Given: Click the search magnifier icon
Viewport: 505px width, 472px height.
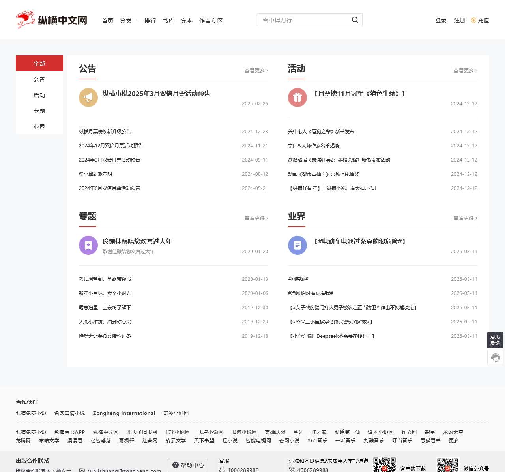Looking at the screenshot, I should [x=354, y=19].
